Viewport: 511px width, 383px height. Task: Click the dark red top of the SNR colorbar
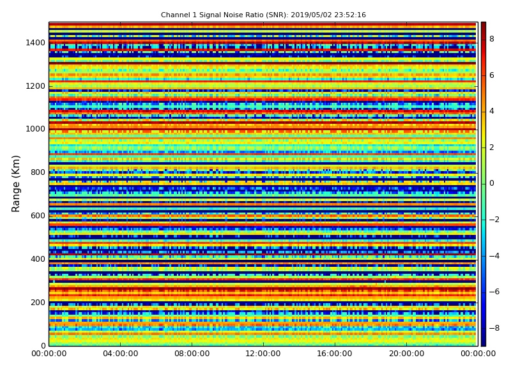[484, 26]
